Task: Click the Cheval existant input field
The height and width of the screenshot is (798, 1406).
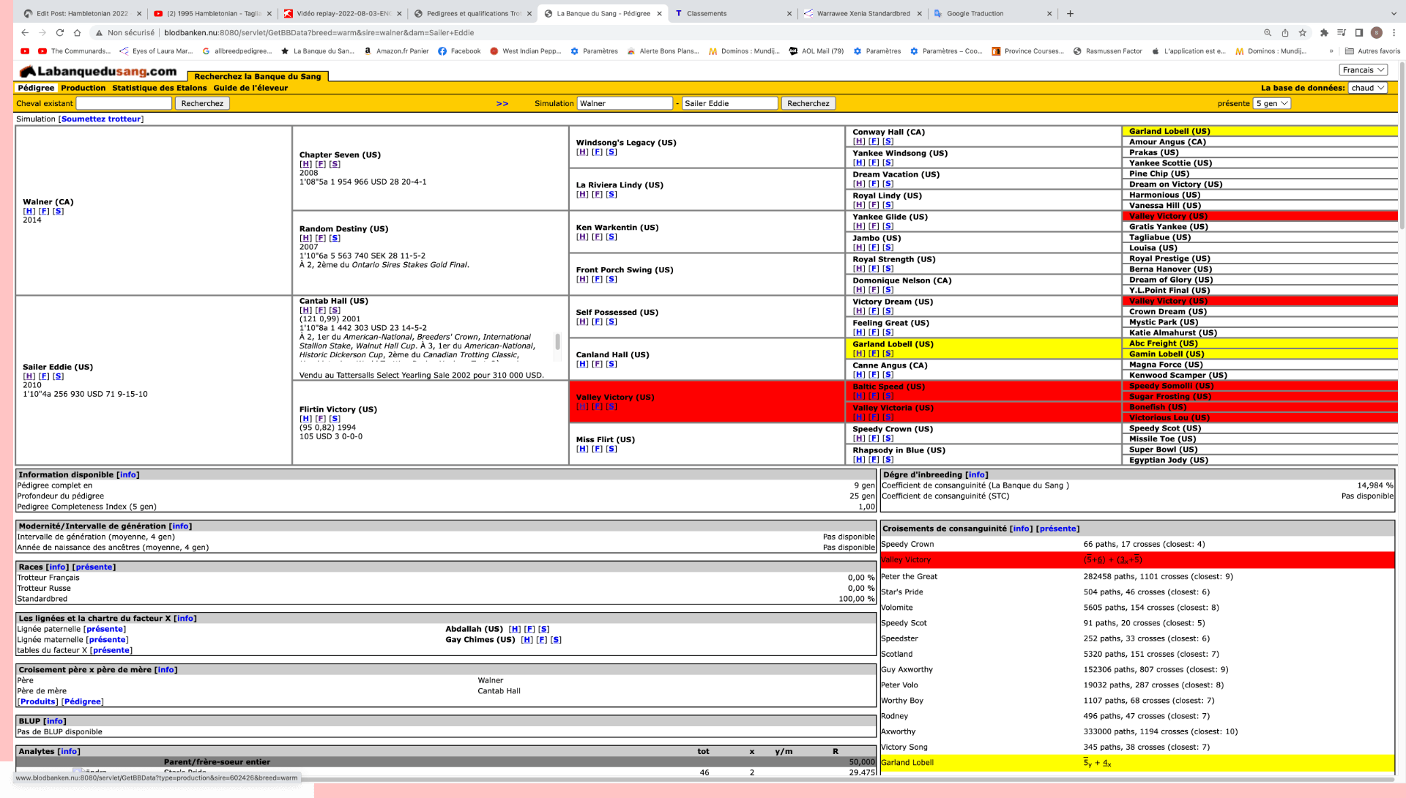Action: 124,103
